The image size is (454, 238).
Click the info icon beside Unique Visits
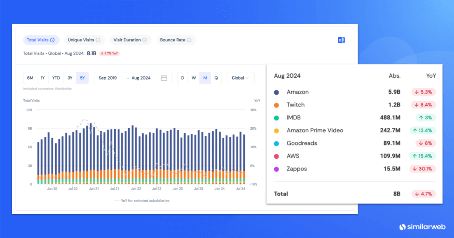click(98, 40)
